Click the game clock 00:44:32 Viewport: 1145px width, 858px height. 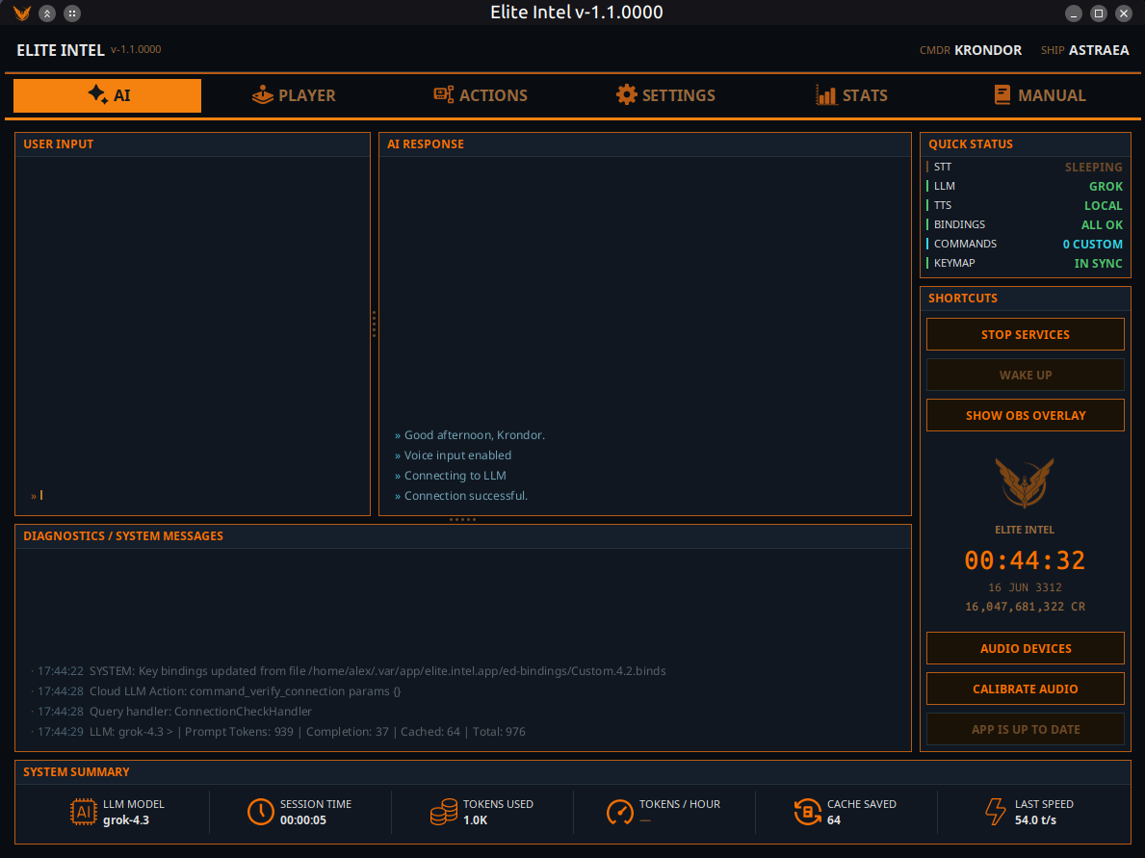[x=1025, y=560]
